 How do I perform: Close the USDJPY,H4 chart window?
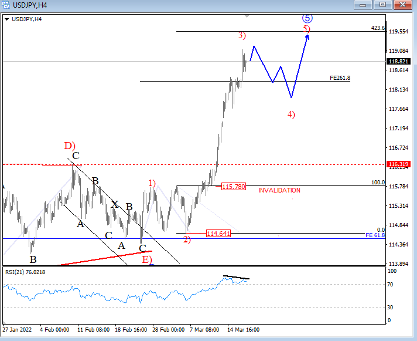tap(402, 5)
